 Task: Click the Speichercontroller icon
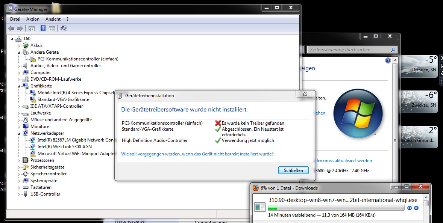pyautogui.click(x=26, y=174)
